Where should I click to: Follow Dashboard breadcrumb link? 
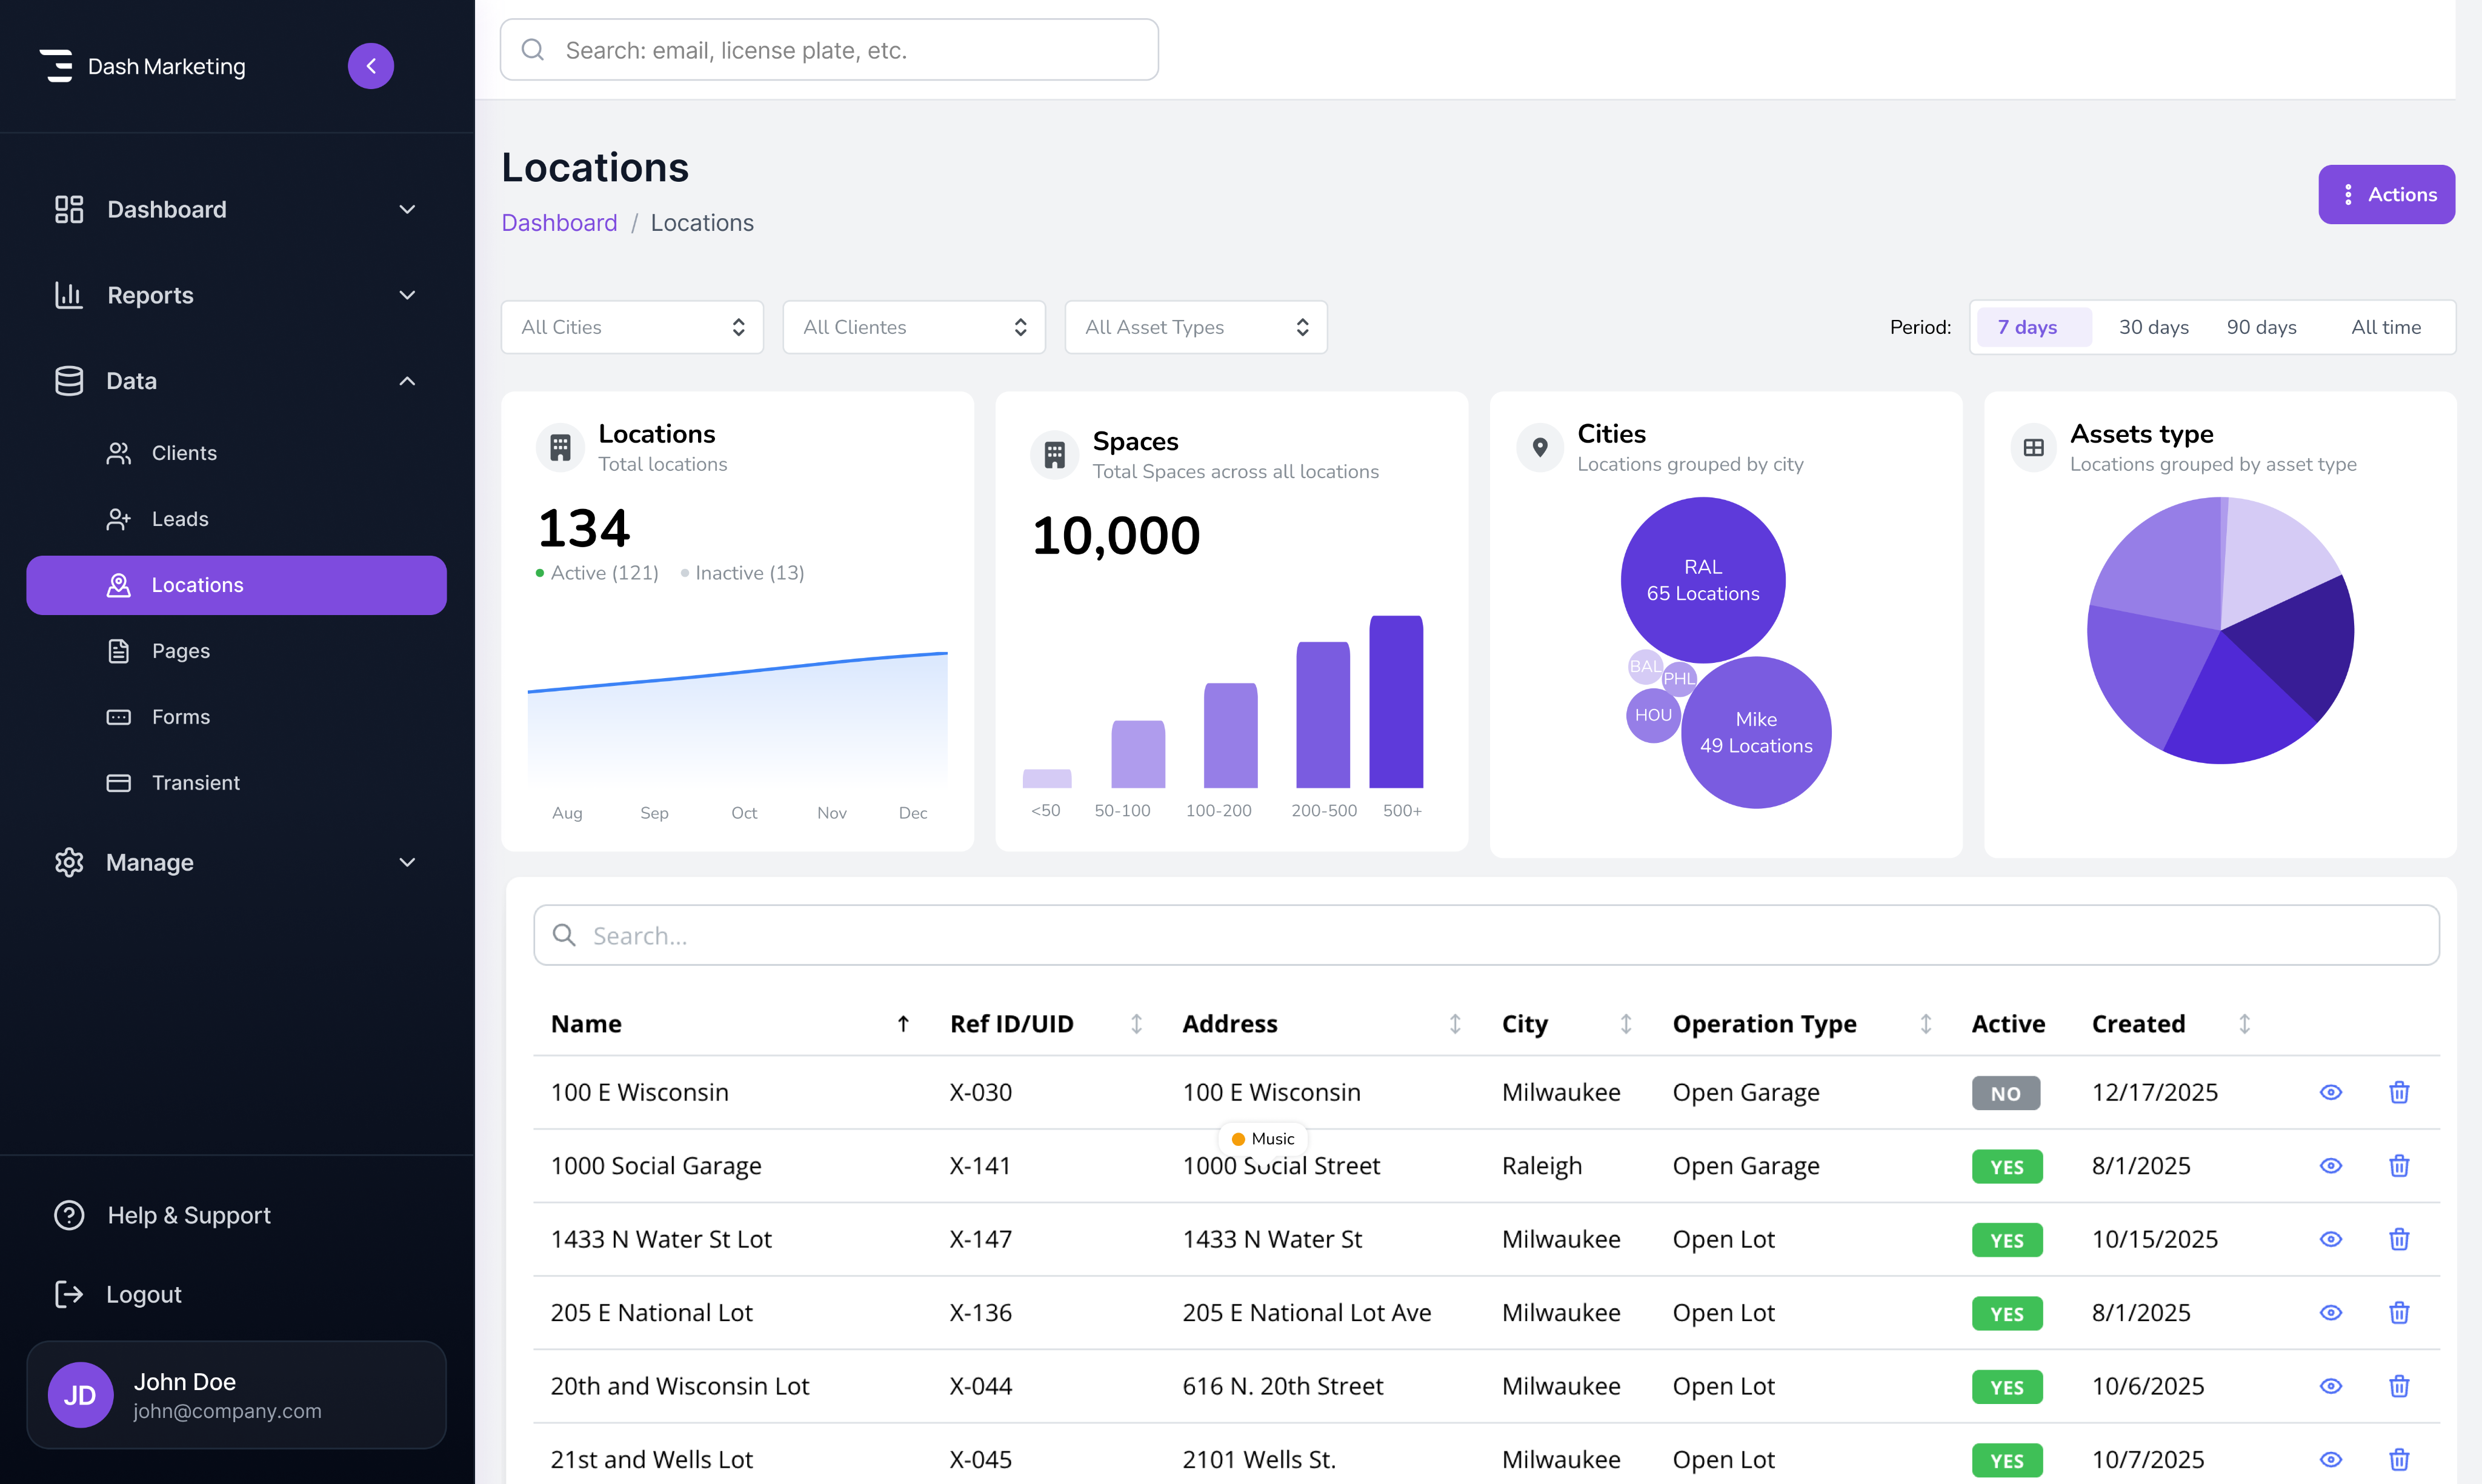pos(559,223)
